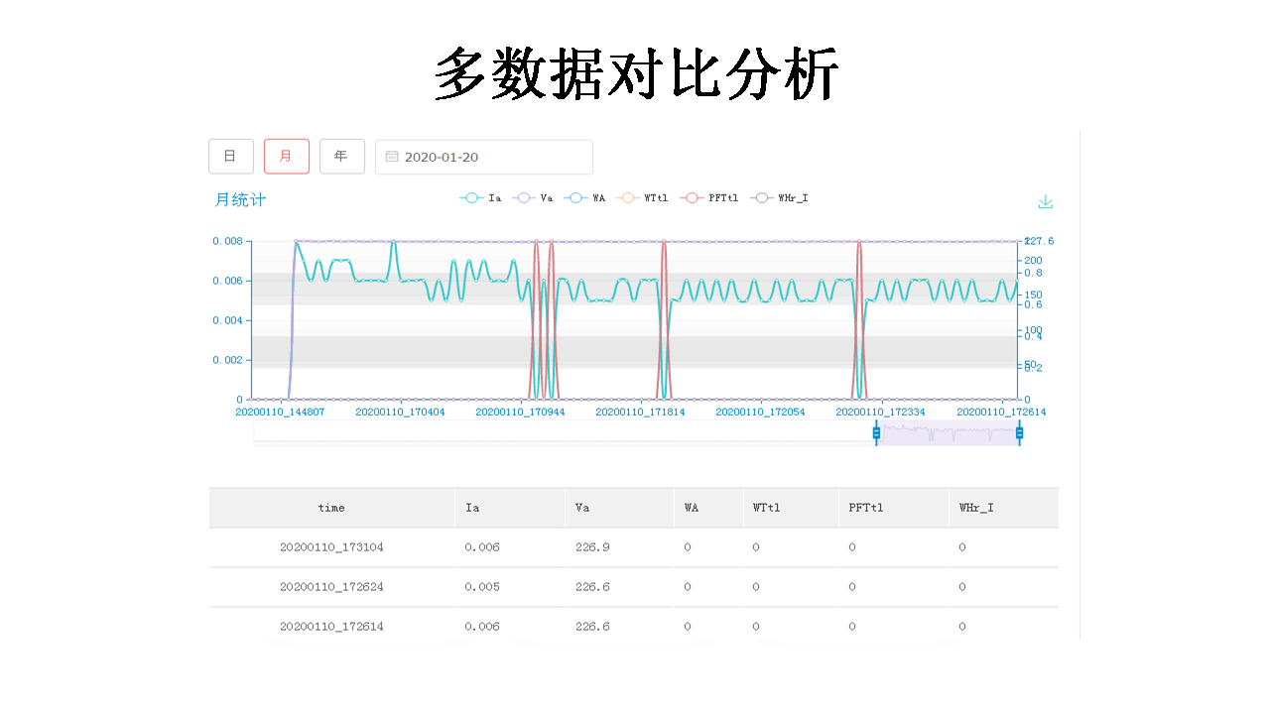Click y-axis label 0.004
The image size is (1270, 714).
click(227, 320)
